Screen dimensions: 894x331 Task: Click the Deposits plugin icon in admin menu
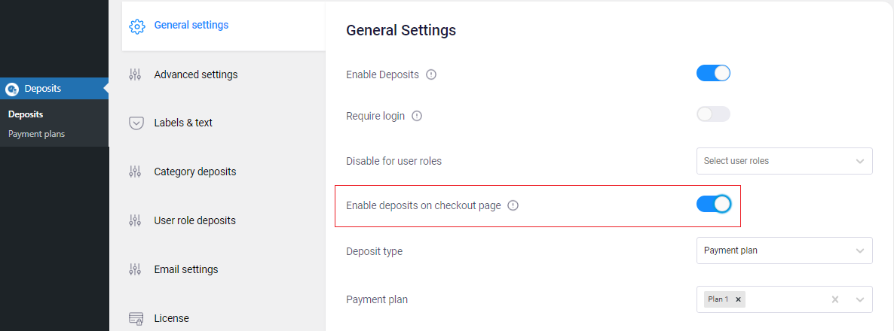tap(12, 89)
